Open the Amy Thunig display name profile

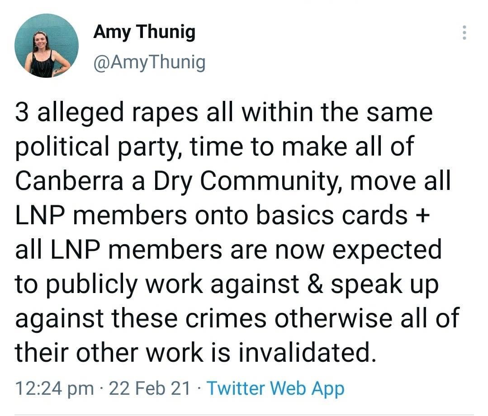[144, 33]
